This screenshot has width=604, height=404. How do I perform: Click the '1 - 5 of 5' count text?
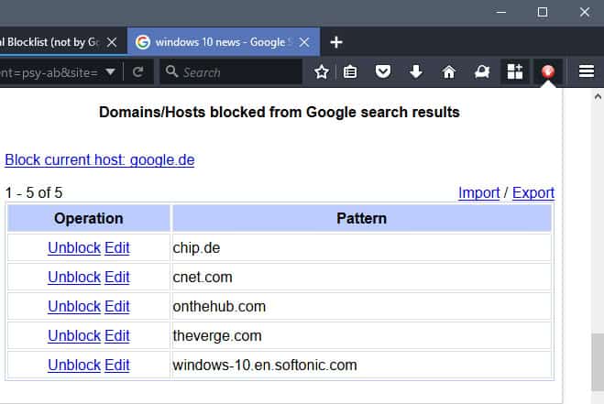pos(34,193)
